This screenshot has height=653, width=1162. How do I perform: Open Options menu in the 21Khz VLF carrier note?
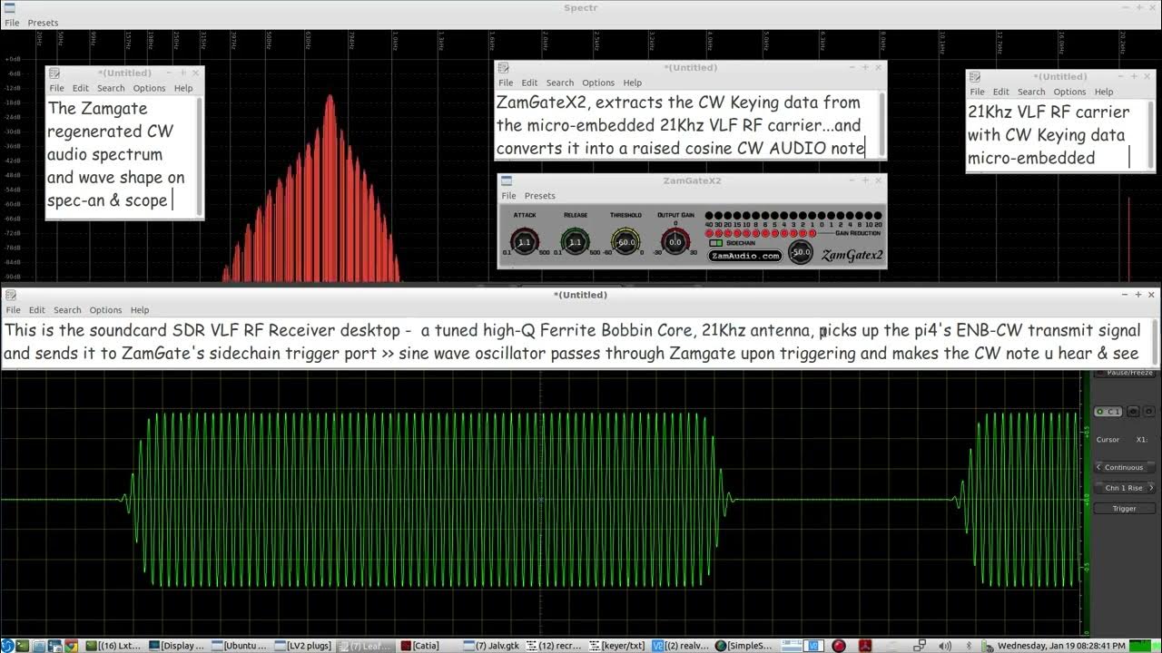click(1069, 92)
